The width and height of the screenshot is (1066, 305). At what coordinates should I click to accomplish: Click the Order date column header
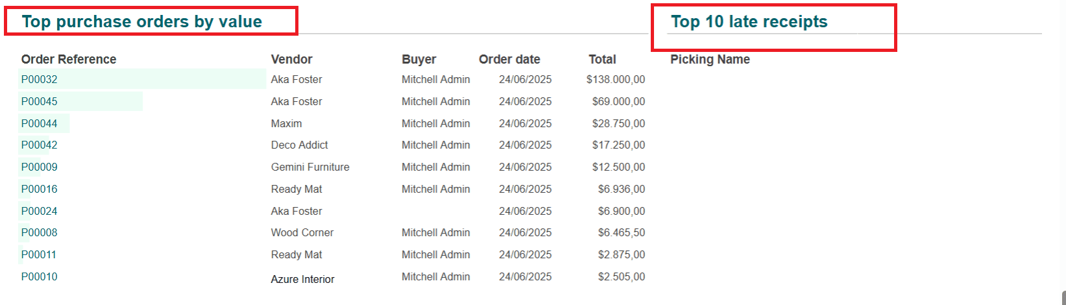509,59
